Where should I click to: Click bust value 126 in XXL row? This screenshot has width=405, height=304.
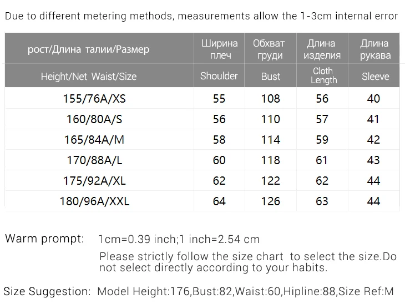point(271,201)
